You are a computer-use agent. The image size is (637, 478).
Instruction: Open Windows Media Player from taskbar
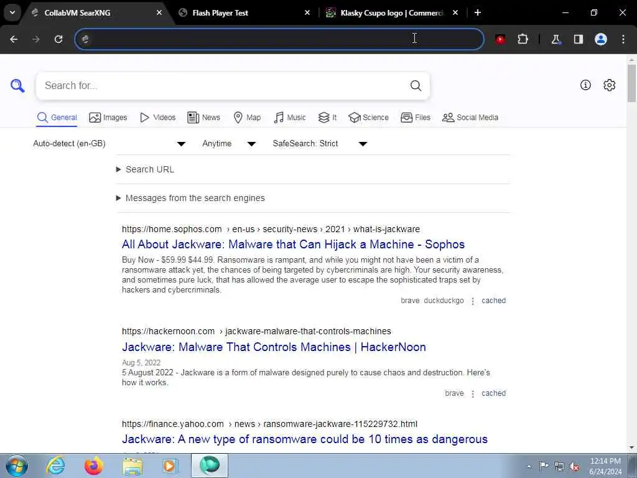(x=170, y=466)
